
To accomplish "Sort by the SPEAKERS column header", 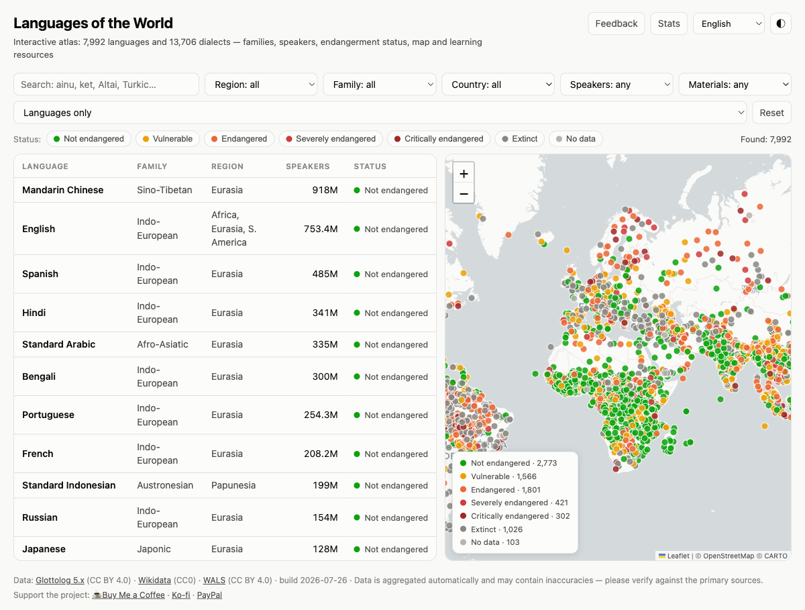I will click(308, 166).
